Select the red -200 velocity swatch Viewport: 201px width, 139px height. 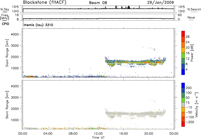(x=183, y=124)
